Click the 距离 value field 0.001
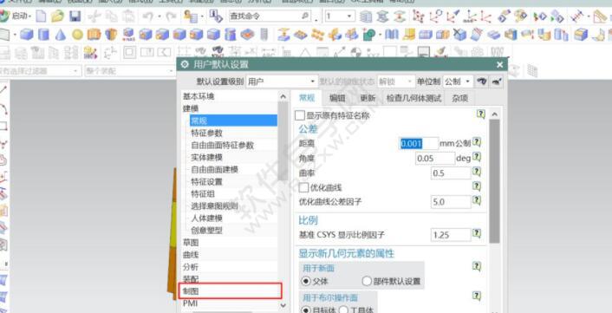The width and height of the screenshot is (612, 313). [419, 143]
